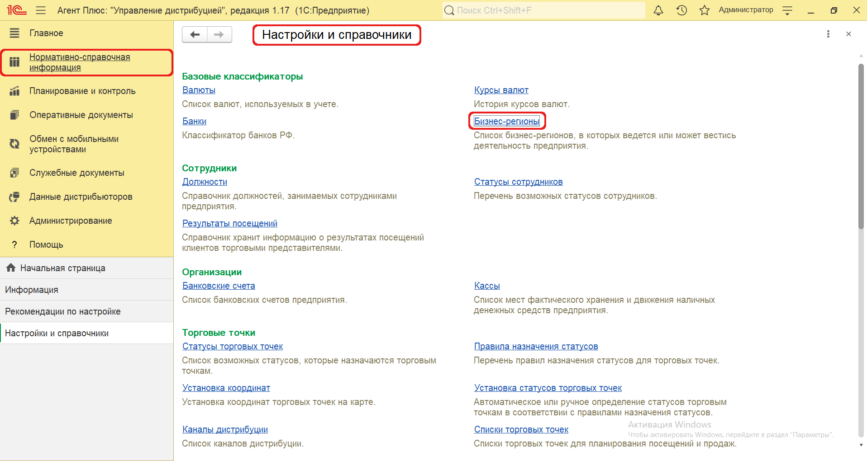
Task: Open the three-dot more options menu
Action: point(828,34)
